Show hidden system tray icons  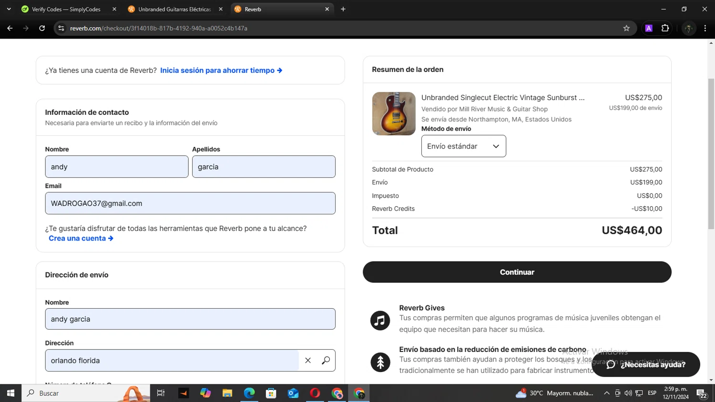pyautogui.click(x=606, y=393)
